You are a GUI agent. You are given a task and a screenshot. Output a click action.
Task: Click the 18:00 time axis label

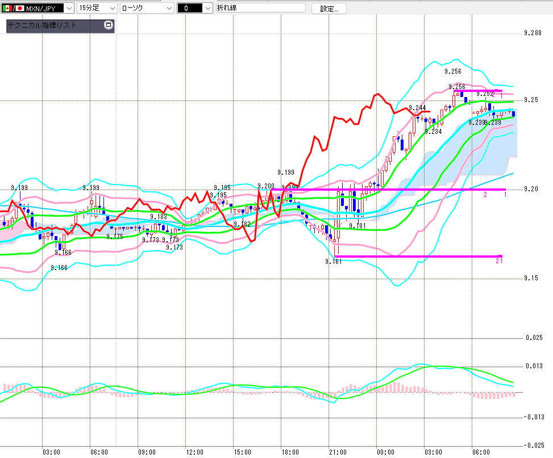point(290,452)
